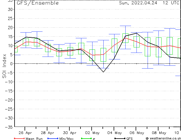Click the black GFS legend line
Screen dimensions: 181x140
click(120, 138)
